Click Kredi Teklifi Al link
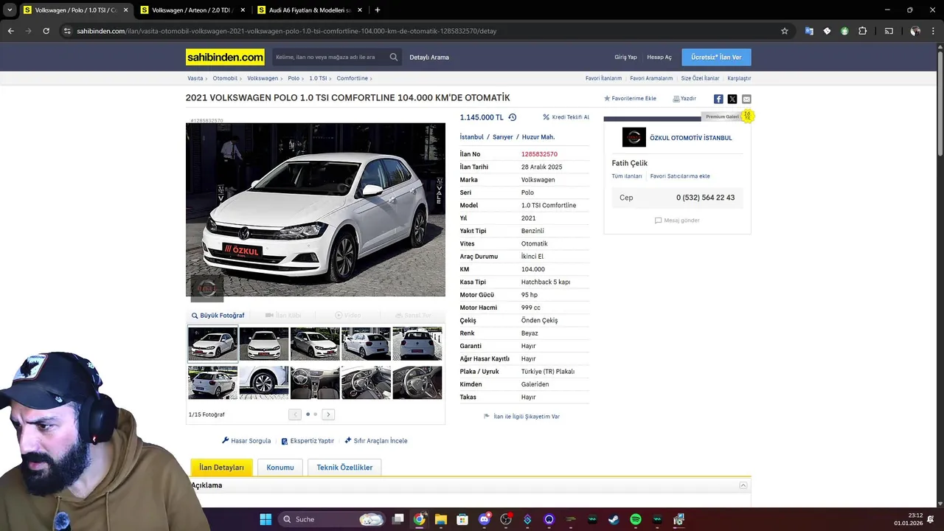This screenshot has width=944, height=531. click(566, 117)
